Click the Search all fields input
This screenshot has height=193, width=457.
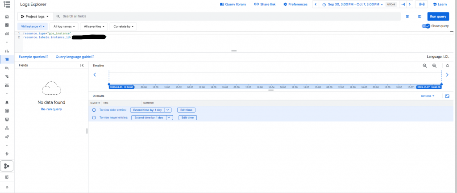point(227,17)
